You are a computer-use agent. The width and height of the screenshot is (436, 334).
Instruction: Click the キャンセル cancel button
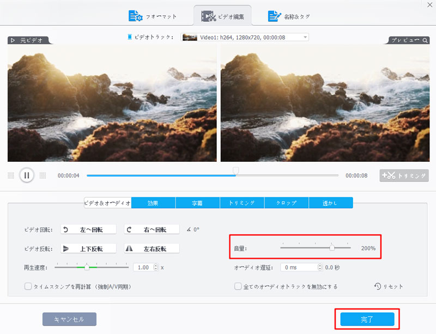[69, 319]
